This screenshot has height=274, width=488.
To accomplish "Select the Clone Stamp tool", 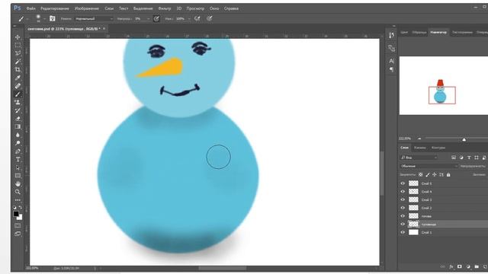I will 18,102.
